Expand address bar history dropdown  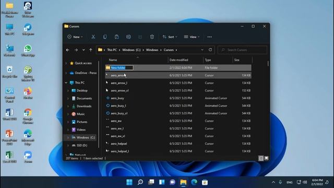click(x=202, y=50)
